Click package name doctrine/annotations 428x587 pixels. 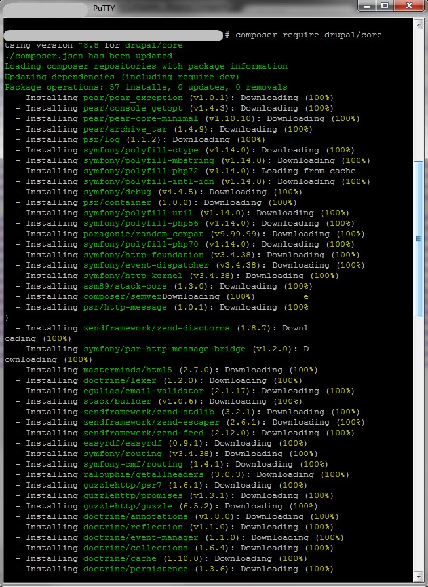pyautogui.click(x=136, y=517)
